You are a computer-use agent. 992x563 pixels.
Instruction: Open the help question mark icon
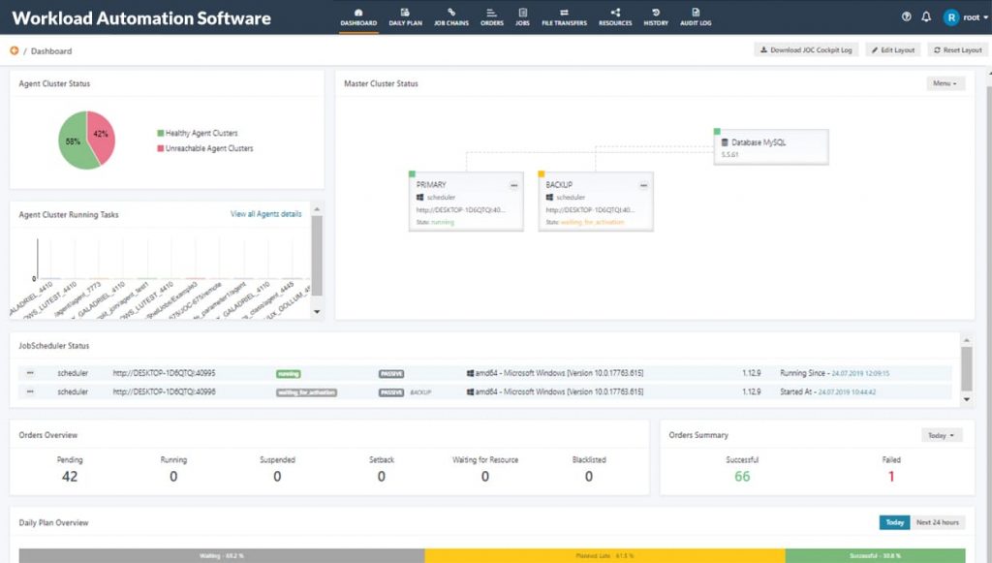click(905, 15)
